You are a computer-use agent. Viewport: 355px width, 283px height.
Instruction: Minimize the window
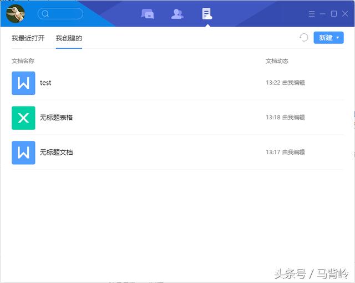323,14
